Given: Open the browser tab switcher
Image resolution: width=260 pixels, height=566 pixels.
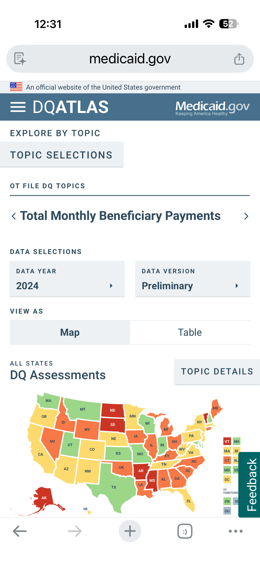Looking at the screenshot, I should pos(185,531).
